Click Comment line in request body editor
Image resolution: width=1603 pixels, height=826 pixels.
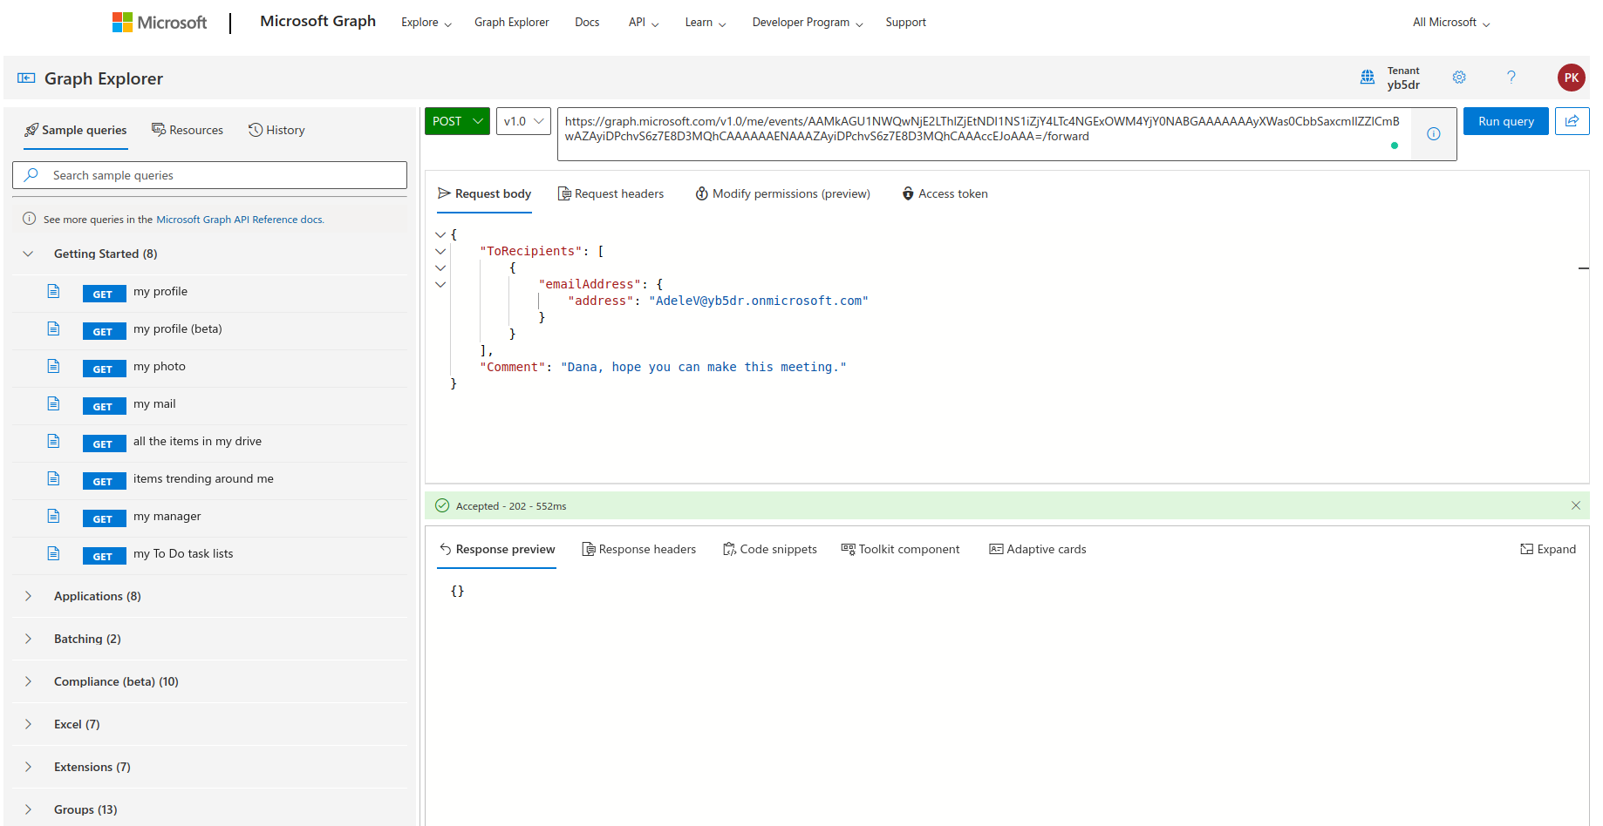pos(663,367)
